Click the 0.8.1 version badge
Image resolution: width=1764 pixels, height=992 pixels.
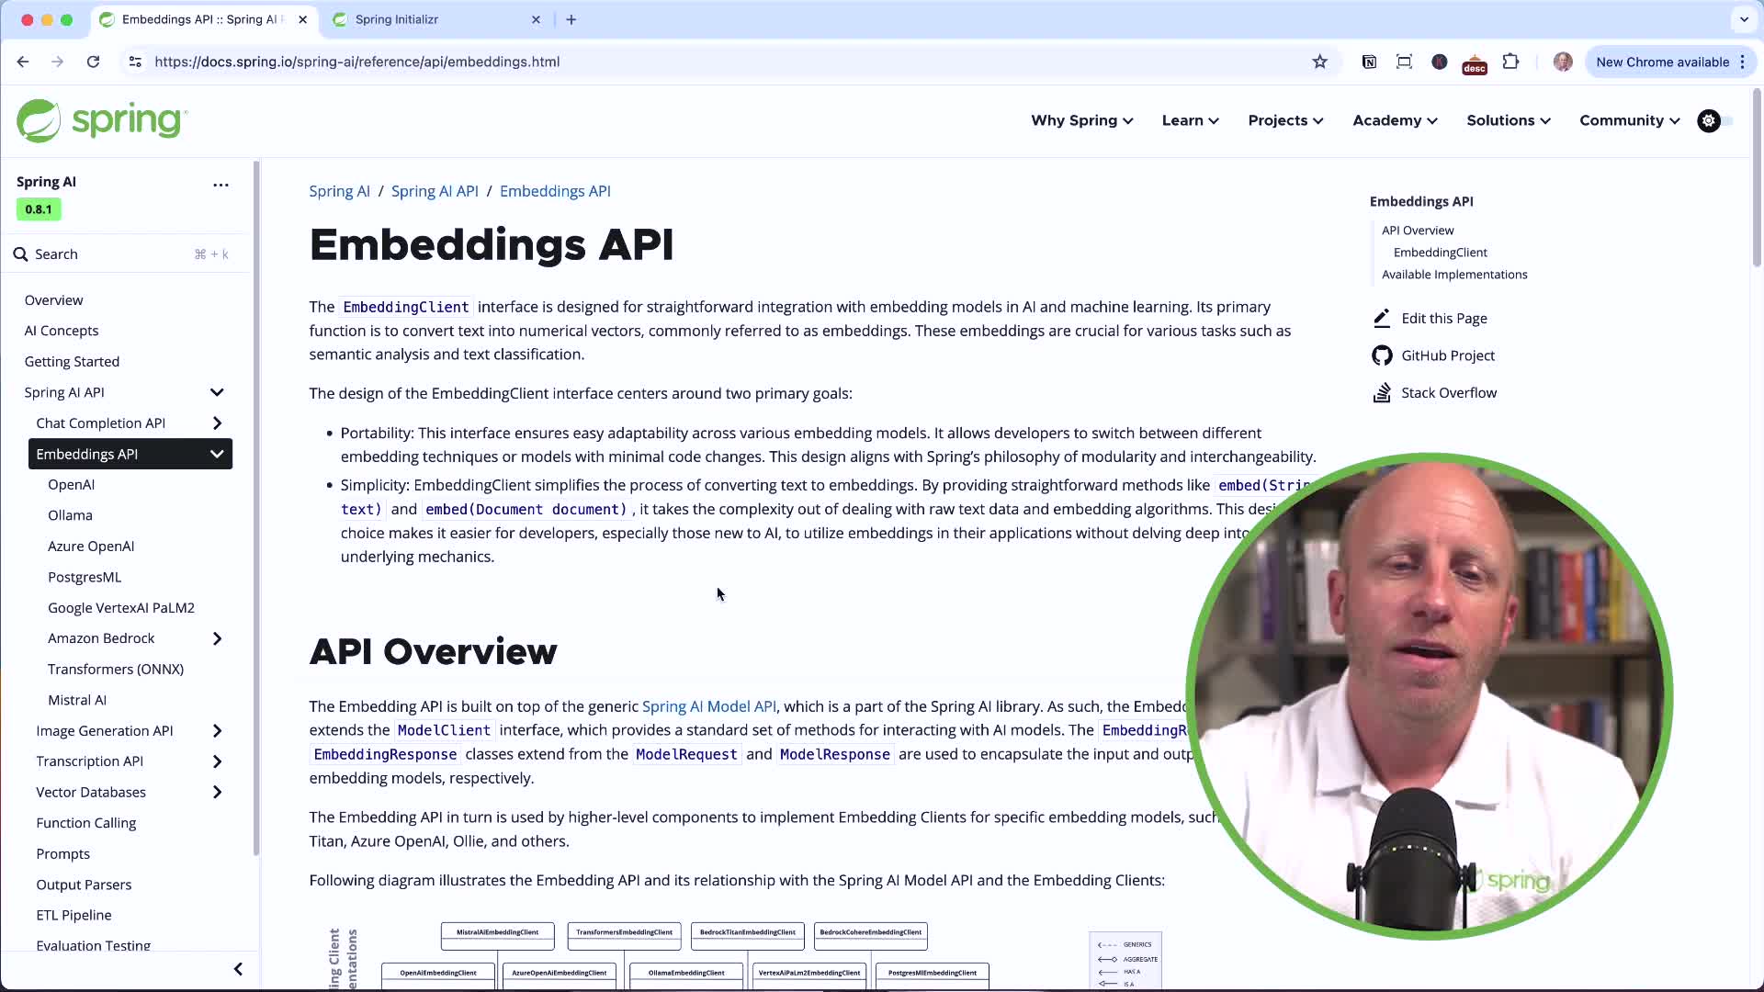tap(39, 209)
